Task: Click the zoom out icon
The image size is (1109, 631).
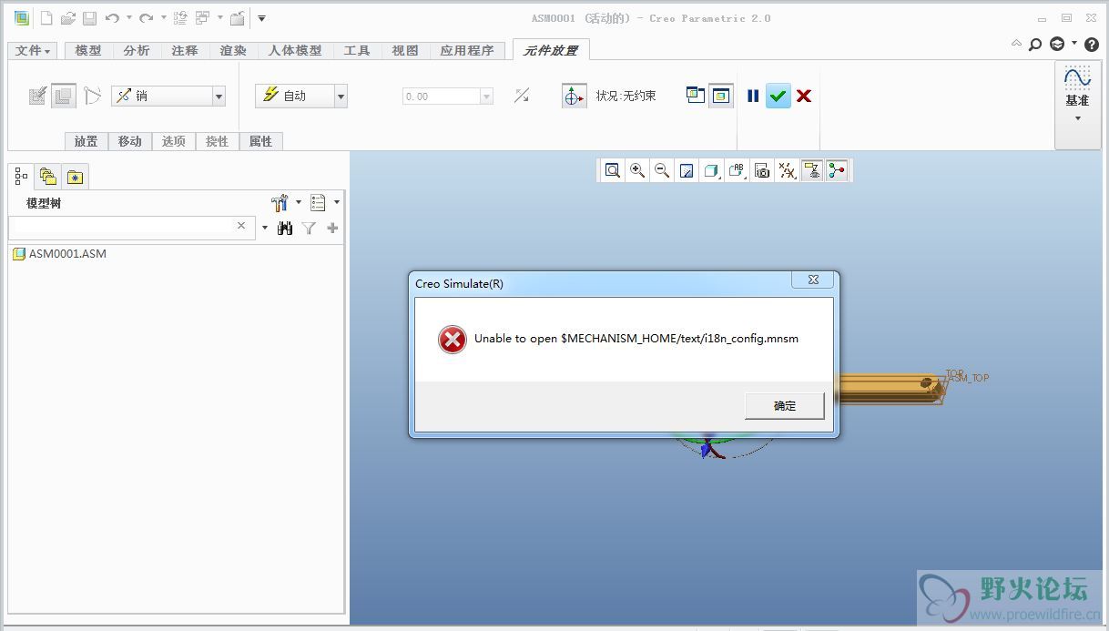Action: [x=662, y=170]
